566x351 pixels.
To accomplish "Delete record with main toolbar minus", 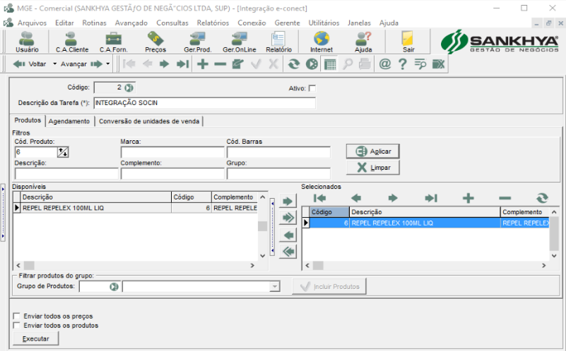I will coord(220,64).
